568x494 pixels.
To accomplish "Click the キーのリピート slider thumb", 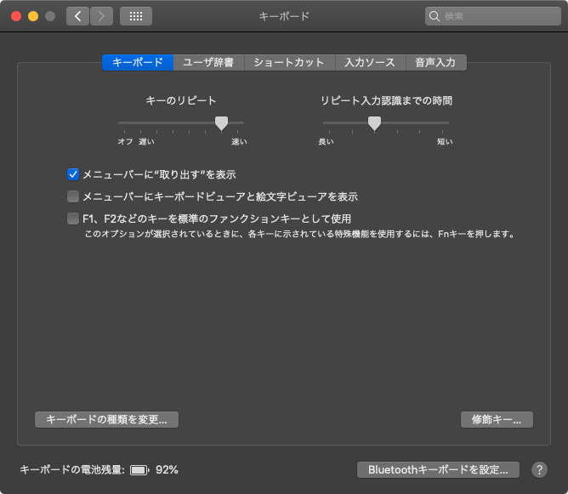I will coord(221,123).
